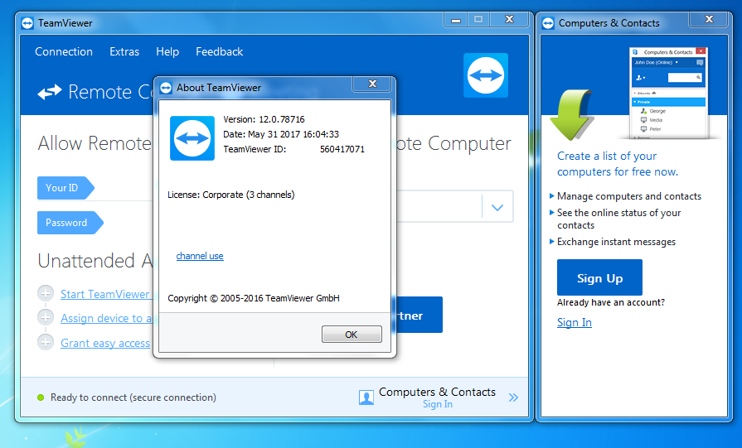The image size is (742, 448).
Task: Click Sign In link in Computers & Contacts window
Action: 575,322
